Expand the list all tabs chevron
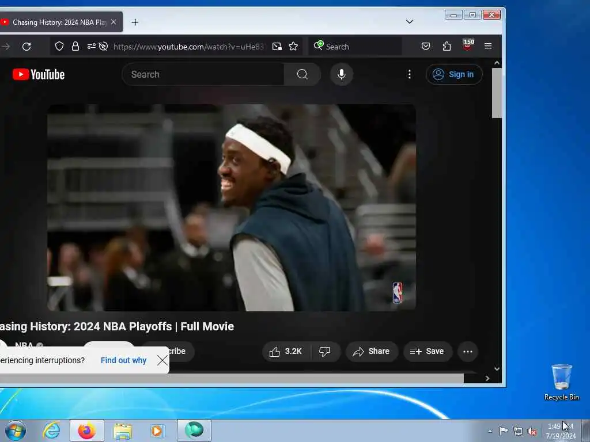Image resolution: width=590 pixels, height=442 pixels. 410,22
